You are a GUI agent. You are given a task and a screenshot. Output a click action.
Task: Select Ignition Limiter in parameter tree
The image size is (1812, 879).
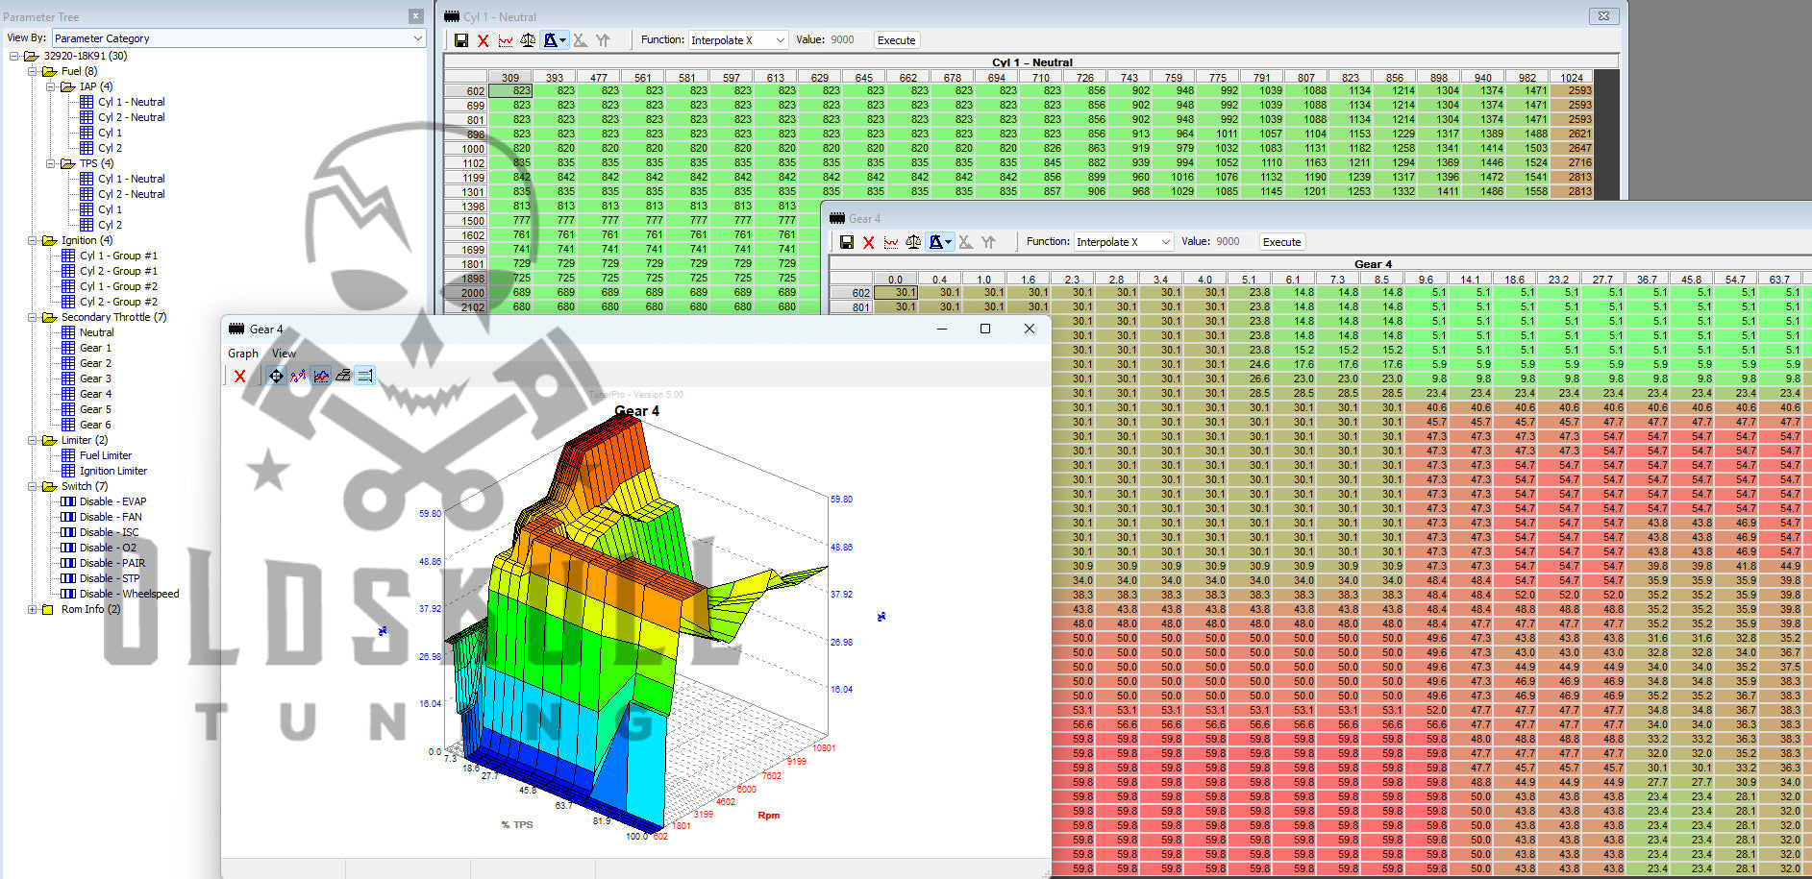coord(112,471)
